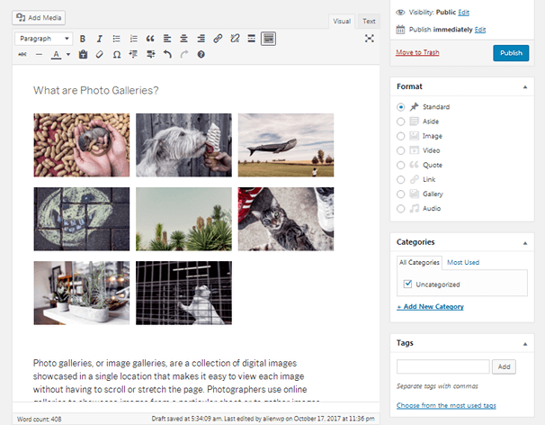The image size is (545, 425).
Task: Open the Most Used categories tab
Action: coord(463,262)
